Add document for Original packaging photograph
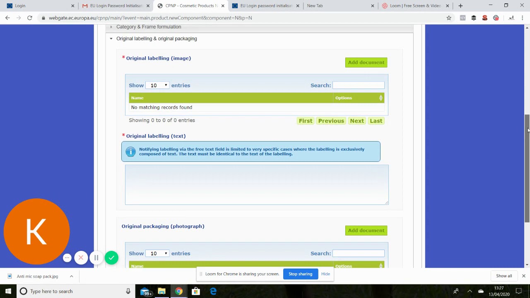The height and width of the screenshot is (298, 530). [366, 231]
